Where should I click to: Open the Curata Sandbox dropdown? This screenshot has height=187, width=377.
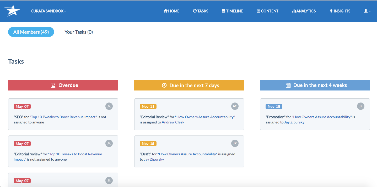(48, 11)
